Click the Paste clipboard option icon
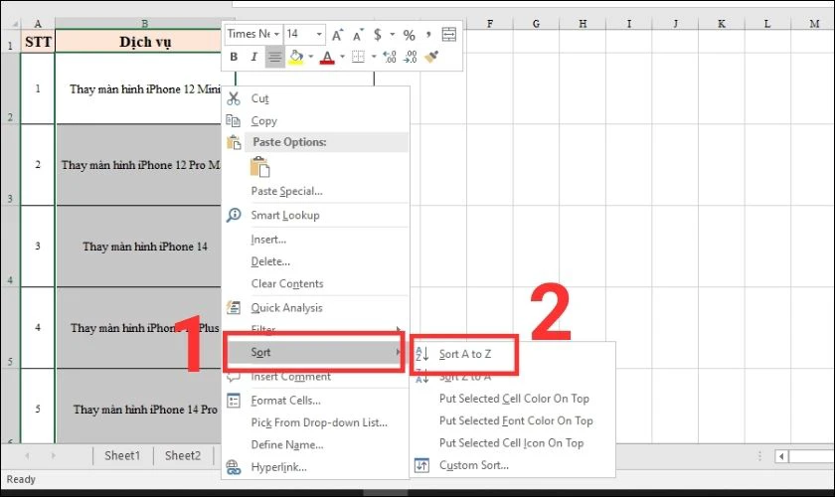Viewport: 835px width, 497px height. click(x=259, y=166)
